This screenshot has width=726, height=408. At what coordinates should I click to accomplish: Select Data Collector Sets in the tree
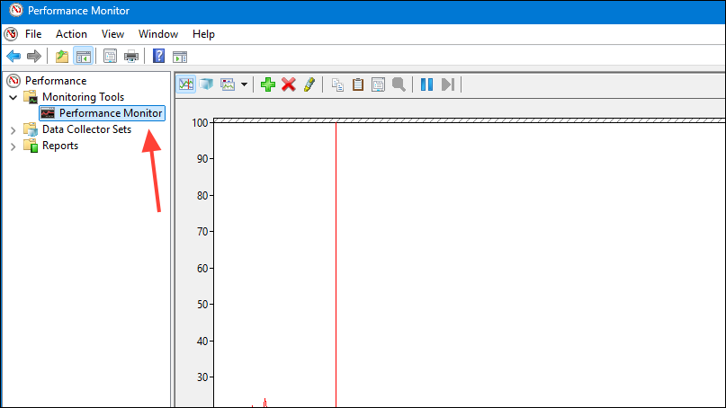[x=86, y=129]
